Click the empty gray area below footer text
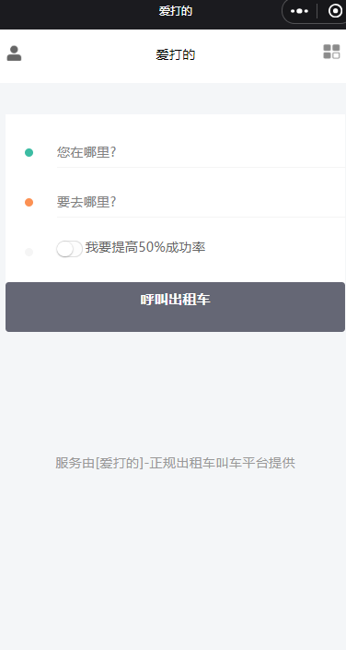Image resolution: width=346 pixels, height=650 pixels. click(x=173, y=560)
